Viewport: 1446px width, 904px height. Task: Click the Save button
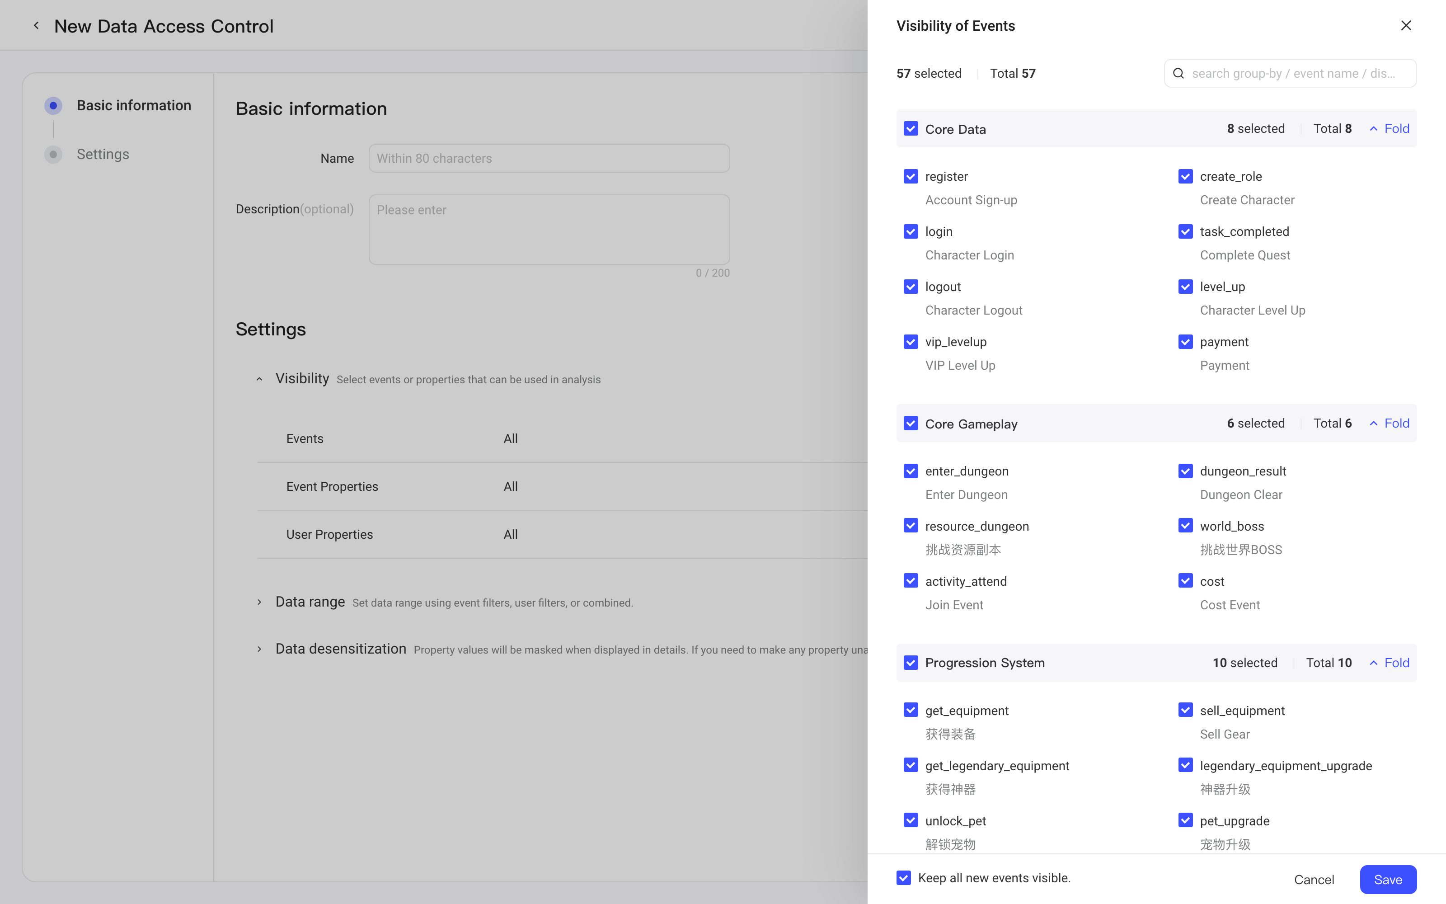1387,880
